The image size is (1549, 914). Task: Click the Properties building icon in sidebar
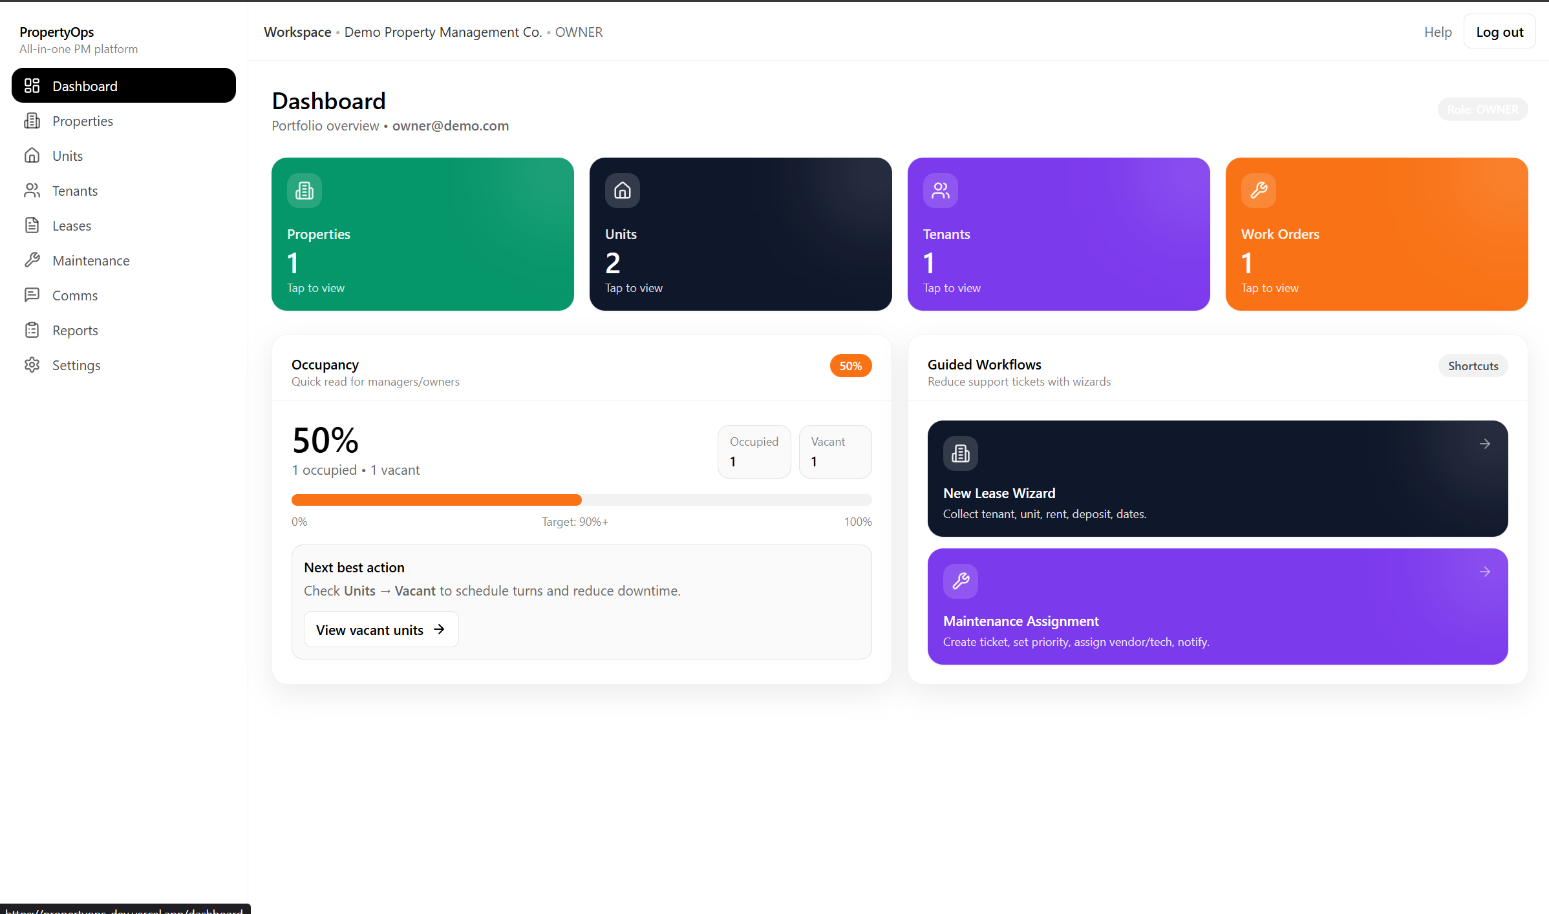32,121
